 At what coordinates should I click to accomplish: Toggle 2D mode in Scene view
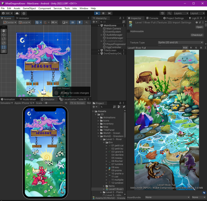[x=73, y=23]
